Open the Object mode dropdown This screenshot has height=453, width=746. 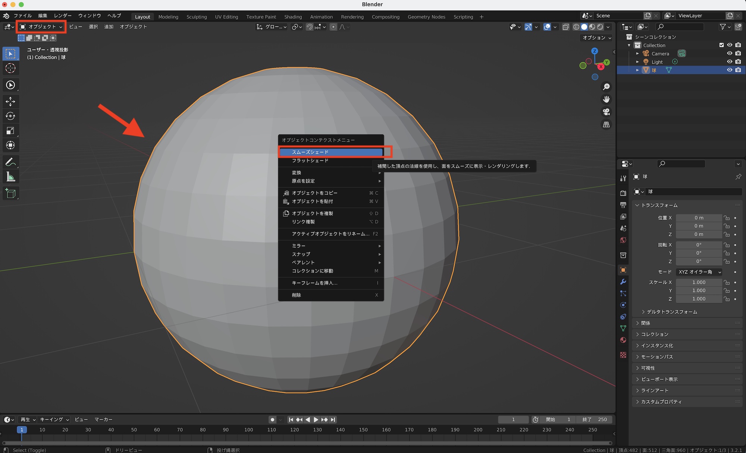[41, 27]
